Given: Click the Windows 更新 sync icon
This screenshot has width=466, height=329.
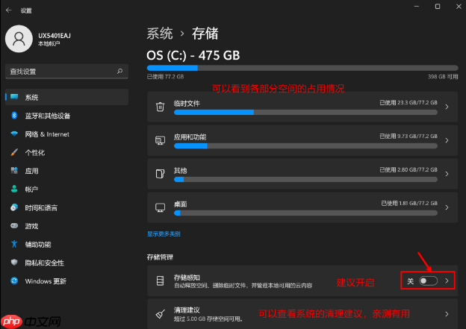Looking at the screenshot, I should (14, 281).
